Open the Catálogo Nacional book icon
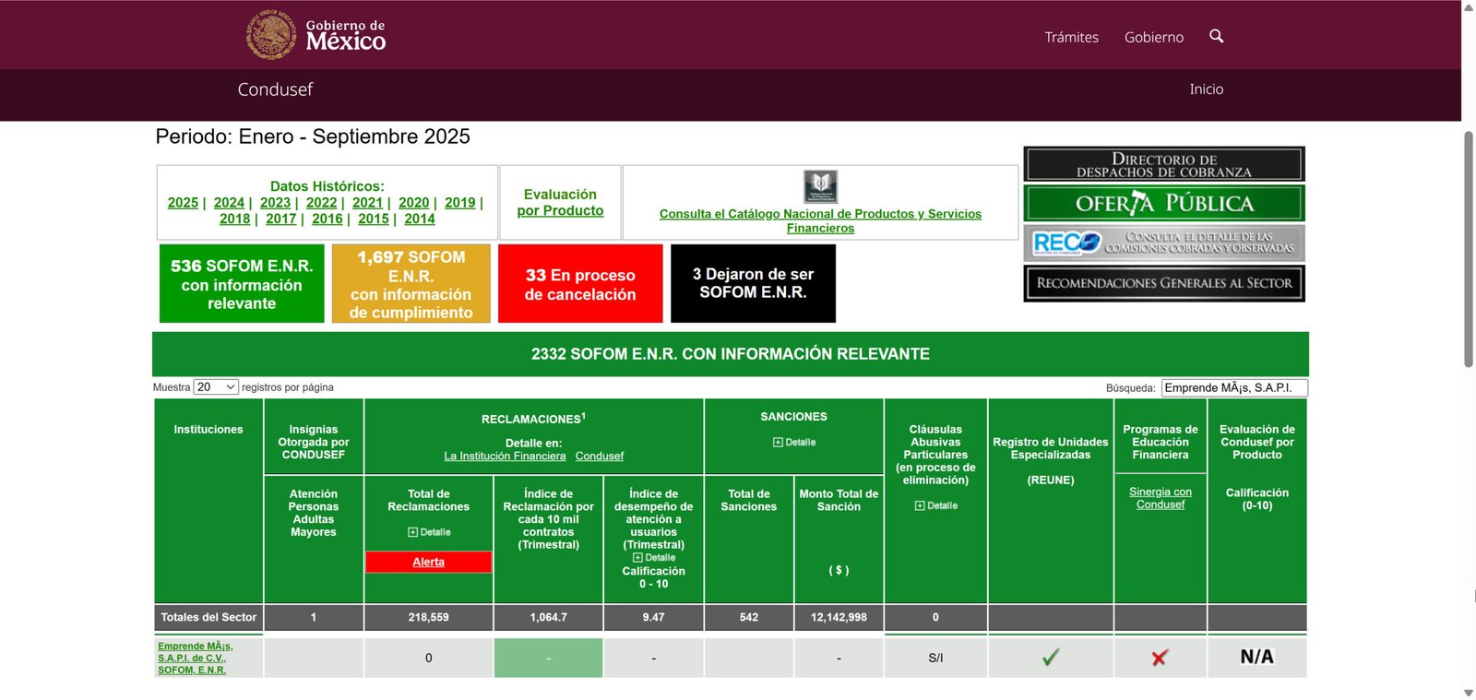 click(820, 186)
